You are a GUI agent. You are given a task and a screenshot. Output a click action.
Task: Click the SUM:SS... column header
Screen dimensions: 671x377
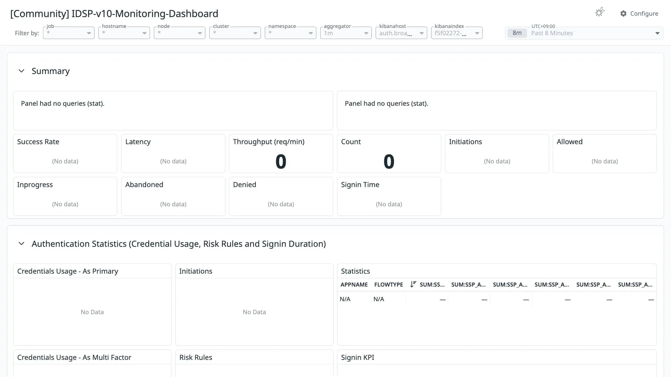[432, 284]
